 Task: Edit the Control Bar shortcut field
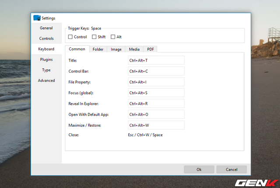pos(156,71)
